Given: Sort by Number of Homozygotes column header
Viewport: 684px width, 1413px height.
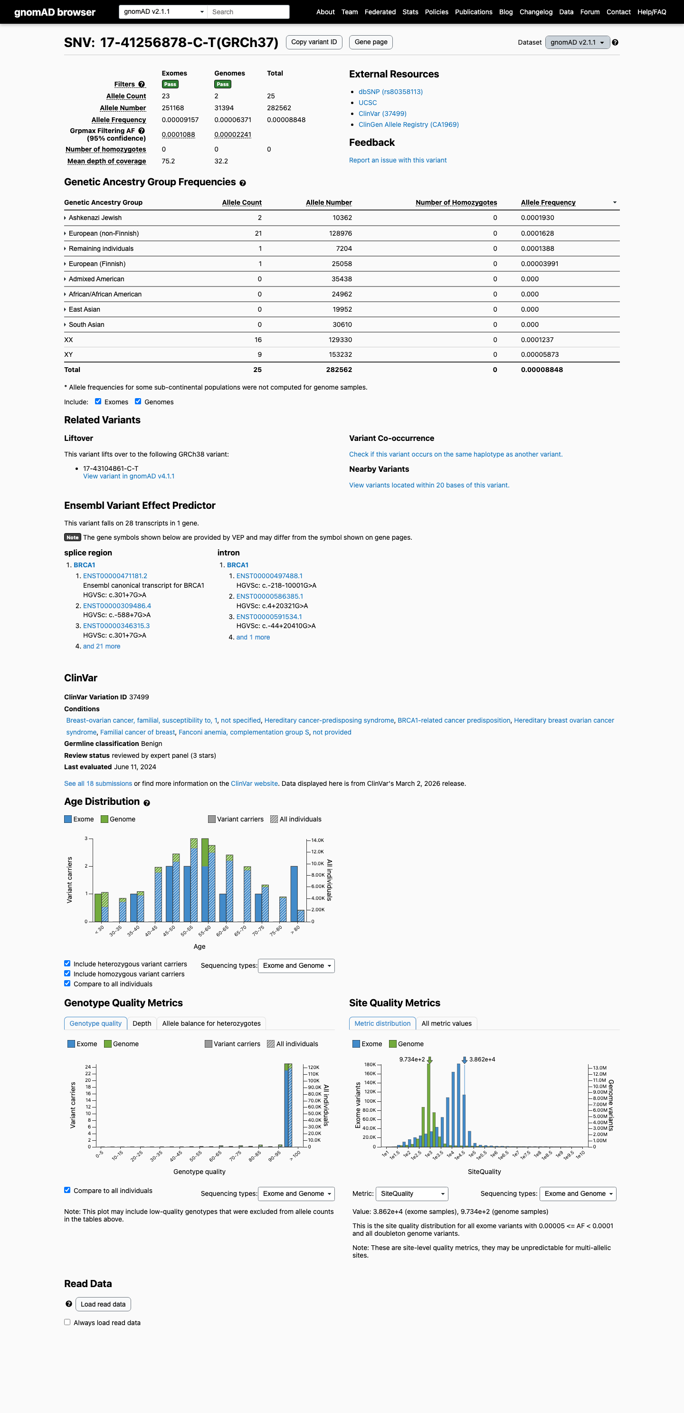Looking at the screenshot, I should pos(456,202).
